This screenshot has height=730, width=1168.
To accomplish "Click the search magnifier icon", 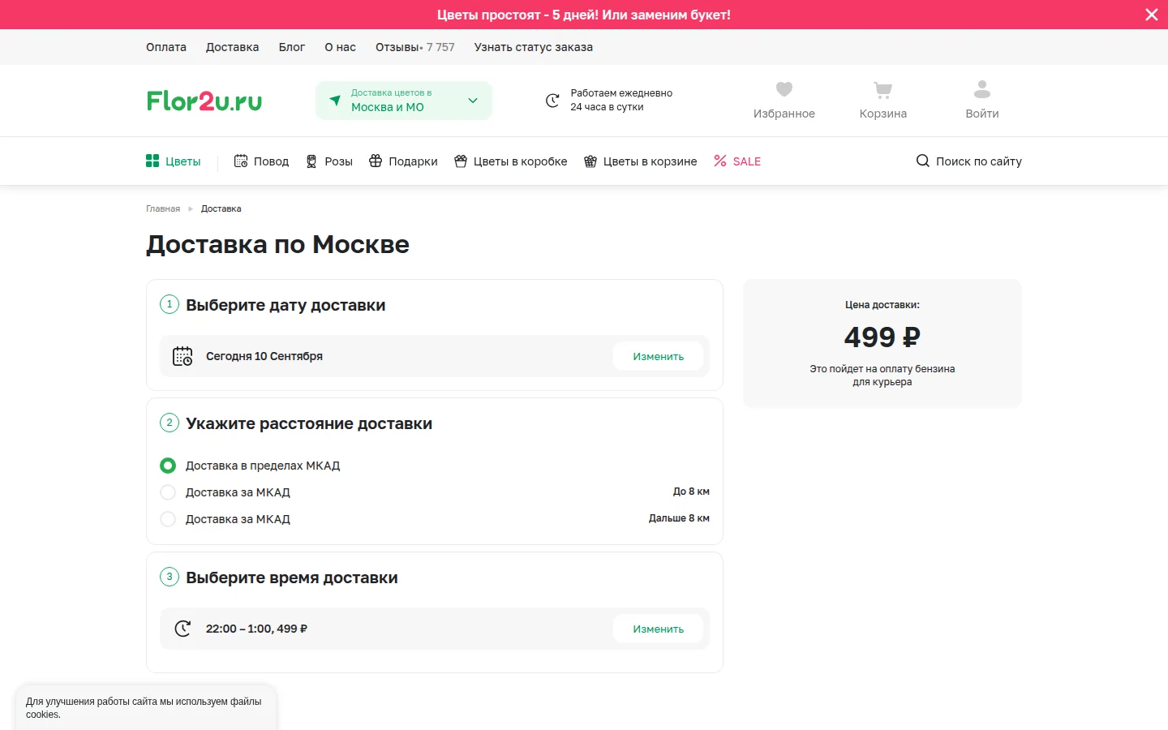I will (x=923, y=161).
